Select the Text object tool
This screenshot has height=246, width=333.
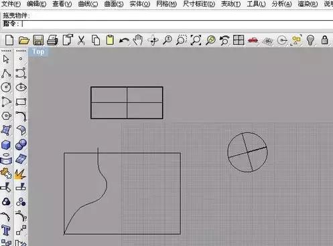6,230
